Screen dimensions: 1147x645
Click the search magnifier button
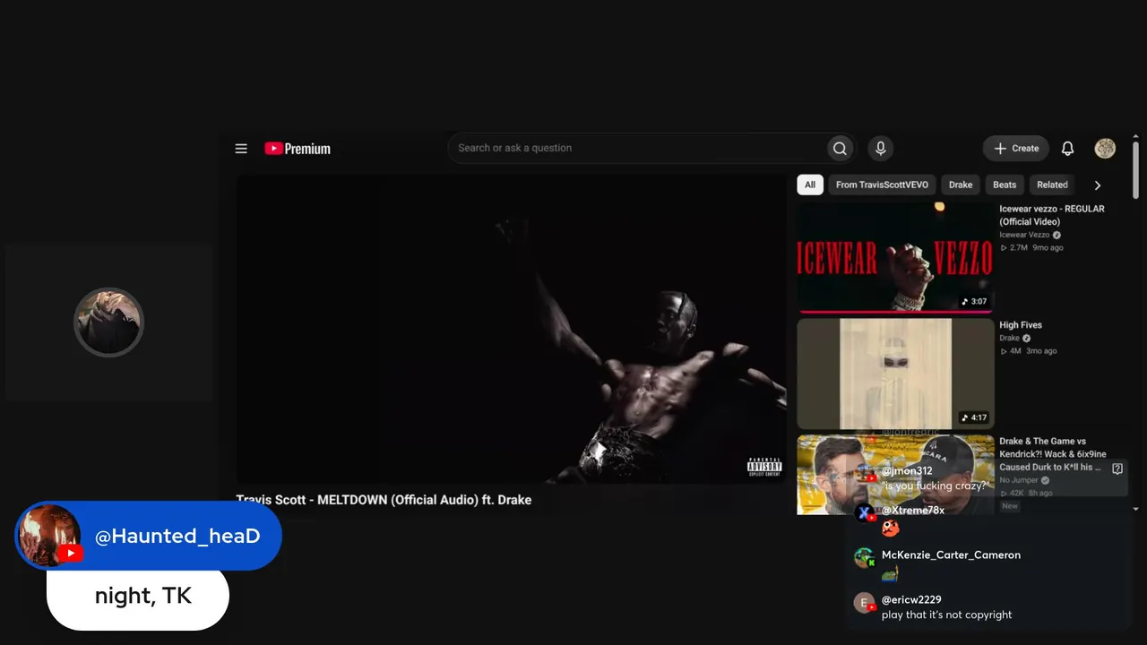click(840, 149)
